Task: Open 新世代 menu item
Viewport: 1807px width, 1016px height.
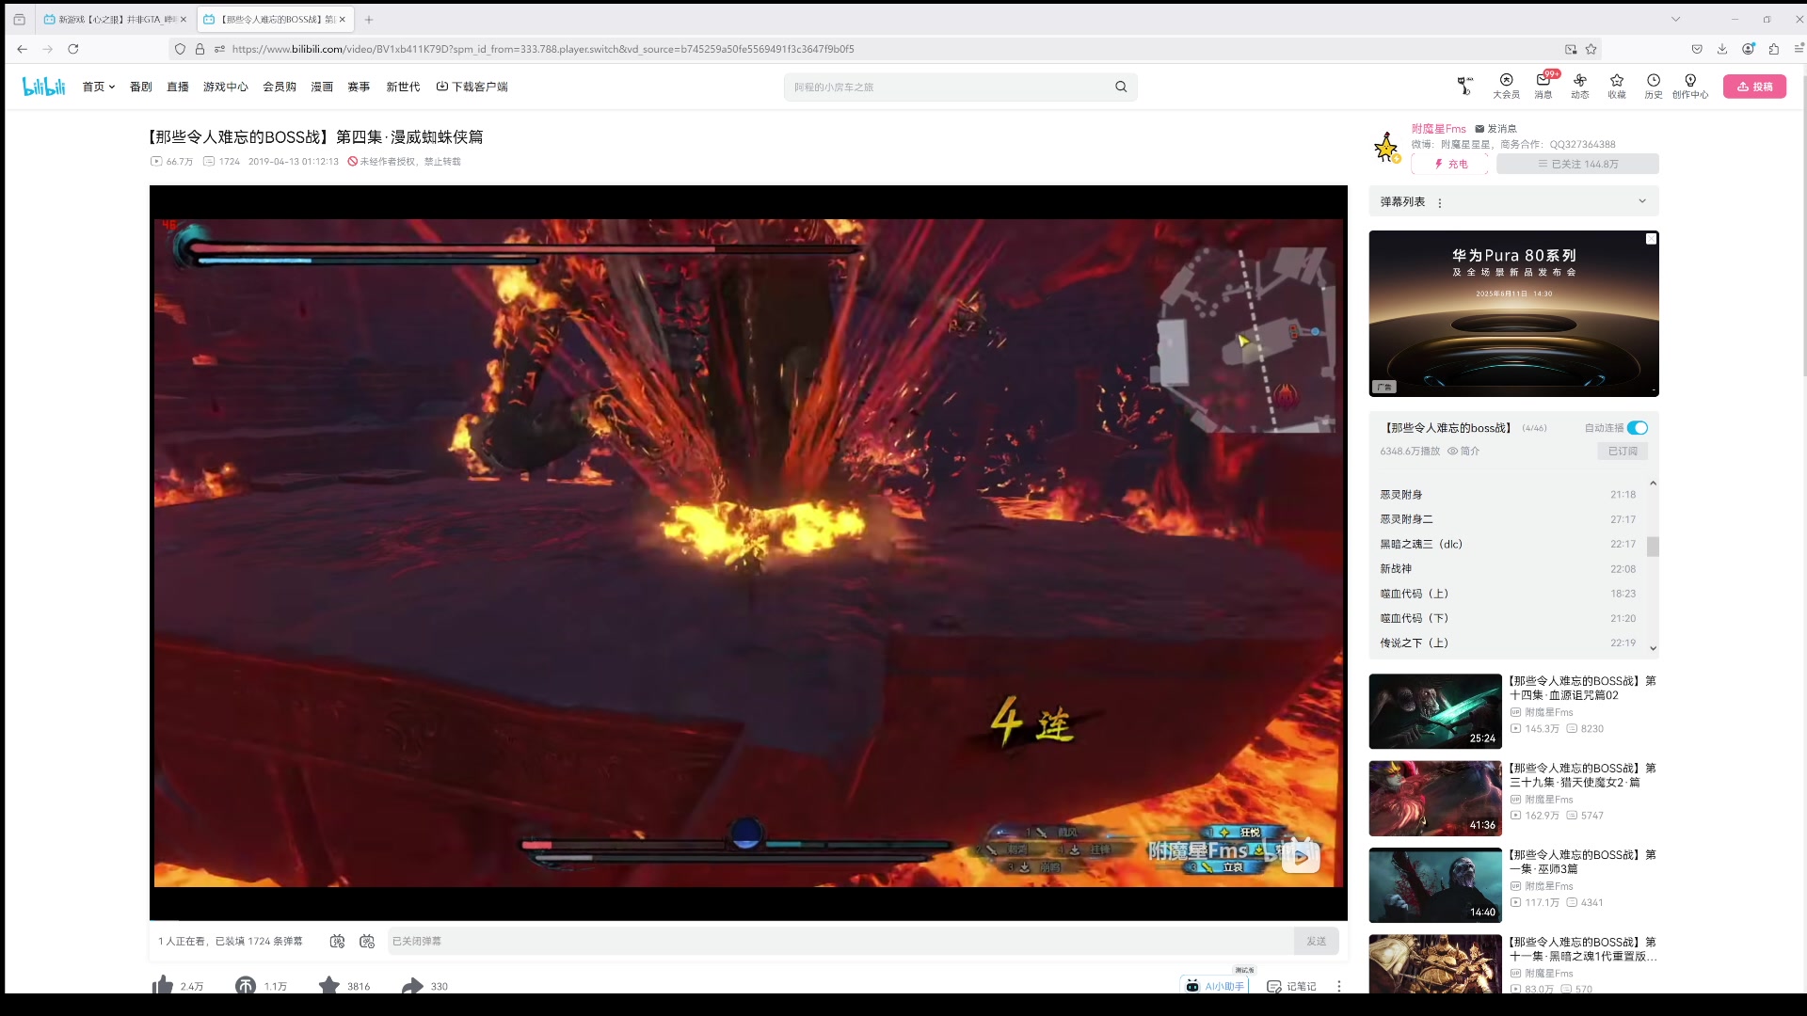Action: tap(403, 87)
